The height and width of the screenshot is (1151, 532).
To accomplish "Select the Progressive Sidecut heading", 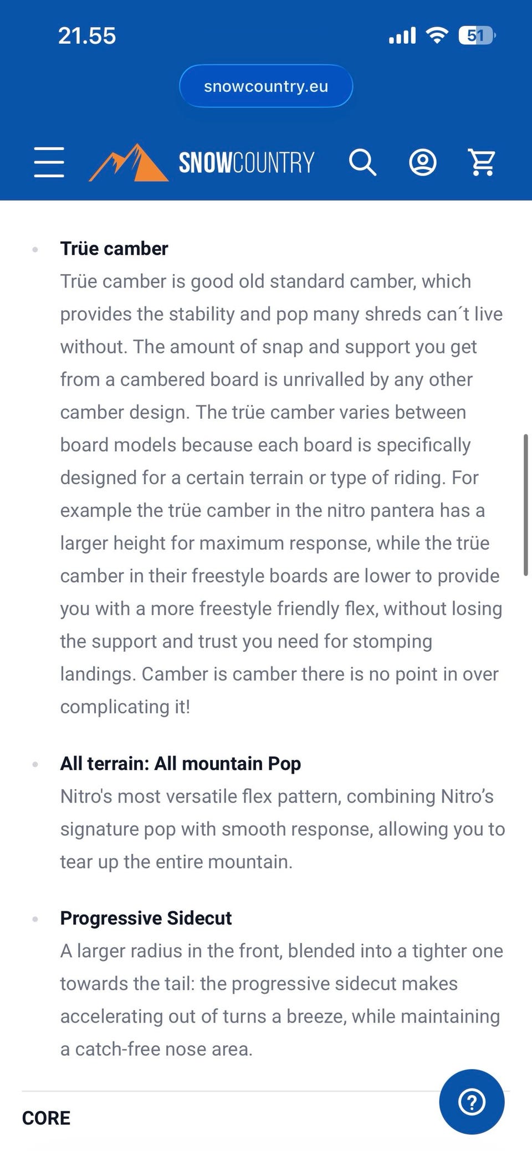I will 146,918.
